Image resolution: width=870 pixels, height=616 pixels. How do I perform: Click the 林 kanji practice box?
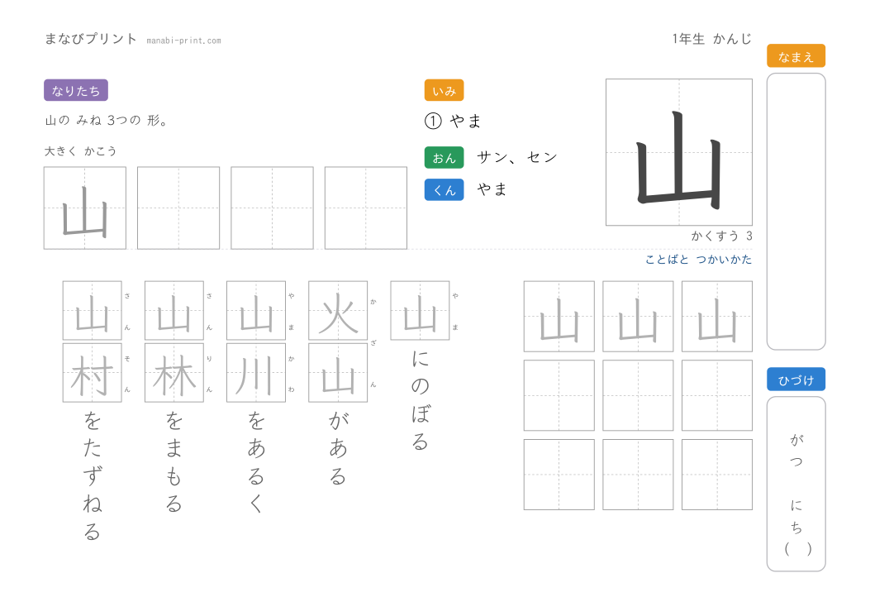174,373
